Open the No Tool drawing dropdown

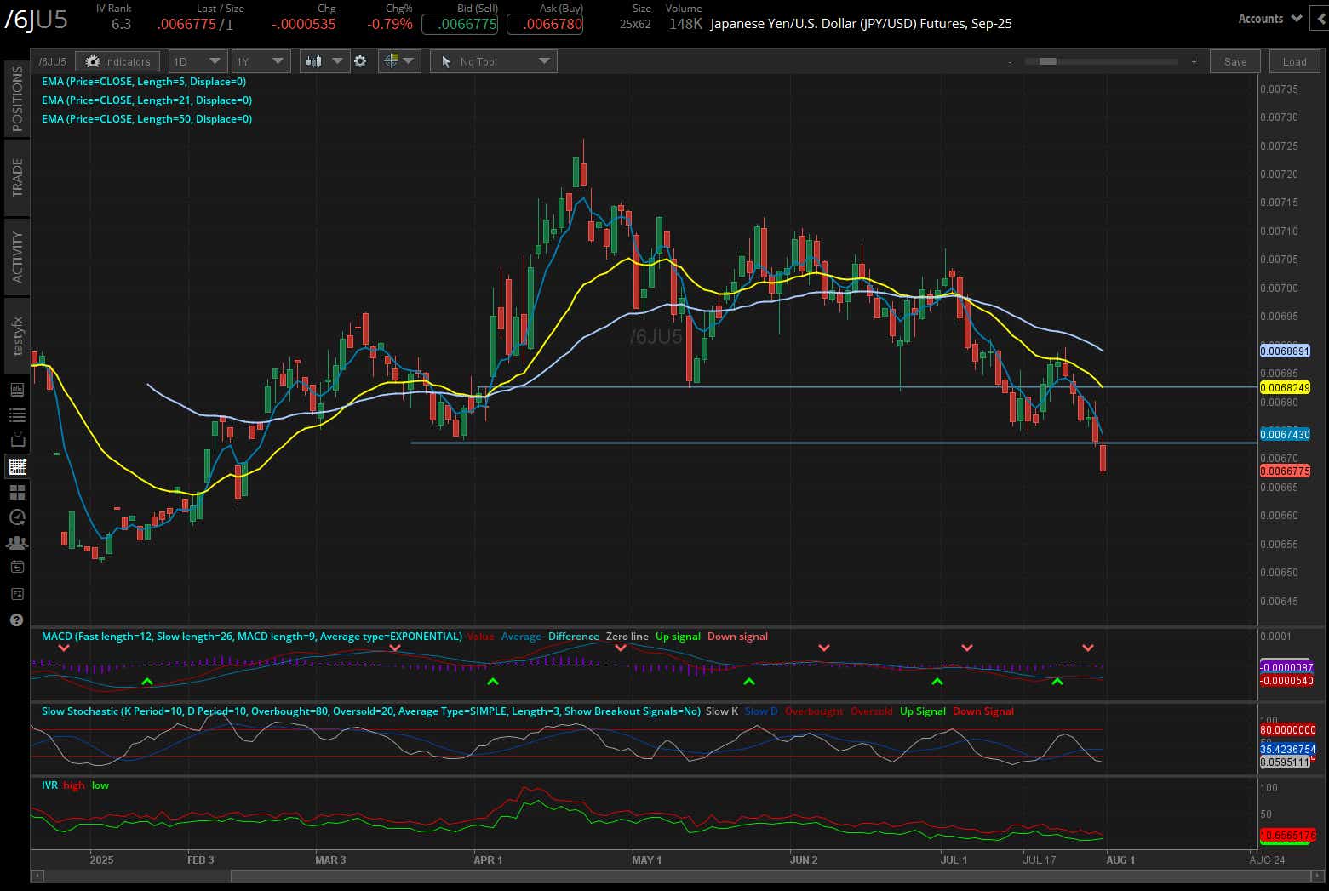pyautogui.click(x=494, y=61)
